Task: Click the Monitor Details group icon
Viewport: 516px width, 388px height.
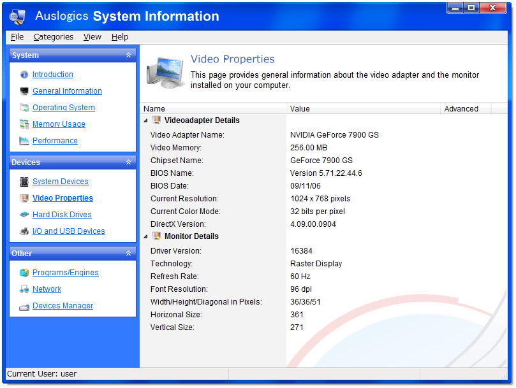Action: point(156,236)
